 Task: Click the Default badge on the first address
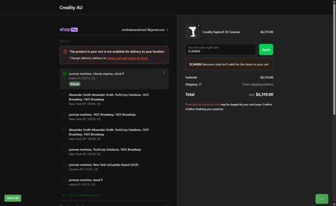[x=75, y=84]
